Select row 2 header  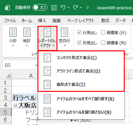coord(5,90)
